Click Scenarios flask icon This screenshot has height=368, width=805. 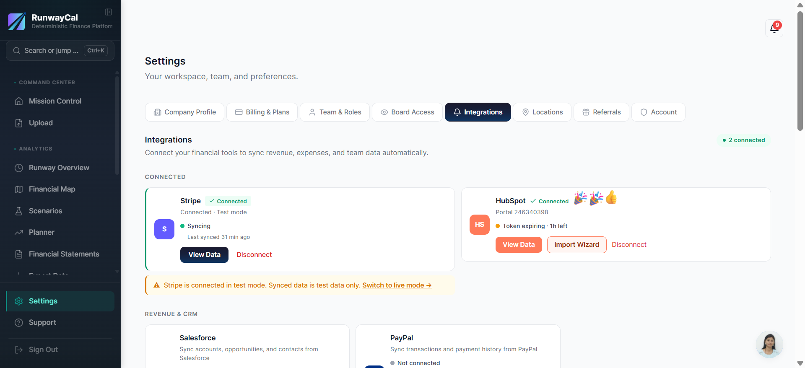point(19,211)
